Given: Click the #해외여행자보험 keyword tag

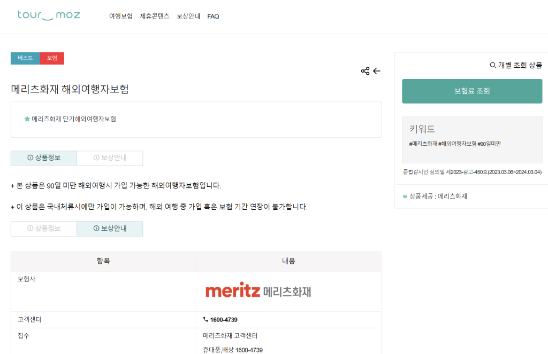Looking at the screenshot, I should tap(457, 144).
